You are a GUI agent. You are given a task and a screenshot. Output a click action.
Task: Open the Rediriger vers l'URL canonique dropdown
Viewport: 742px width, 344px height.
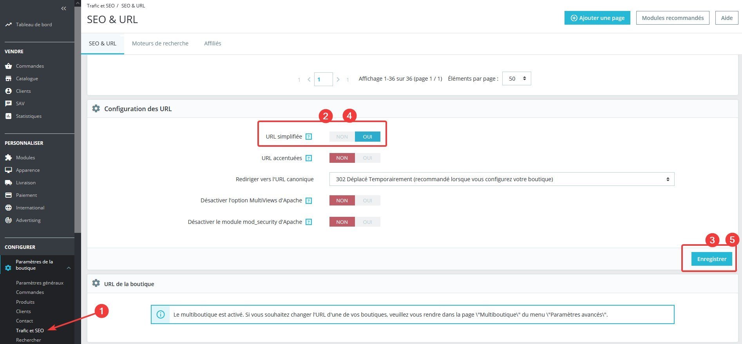pyautogui.click(x=502, y=179)
